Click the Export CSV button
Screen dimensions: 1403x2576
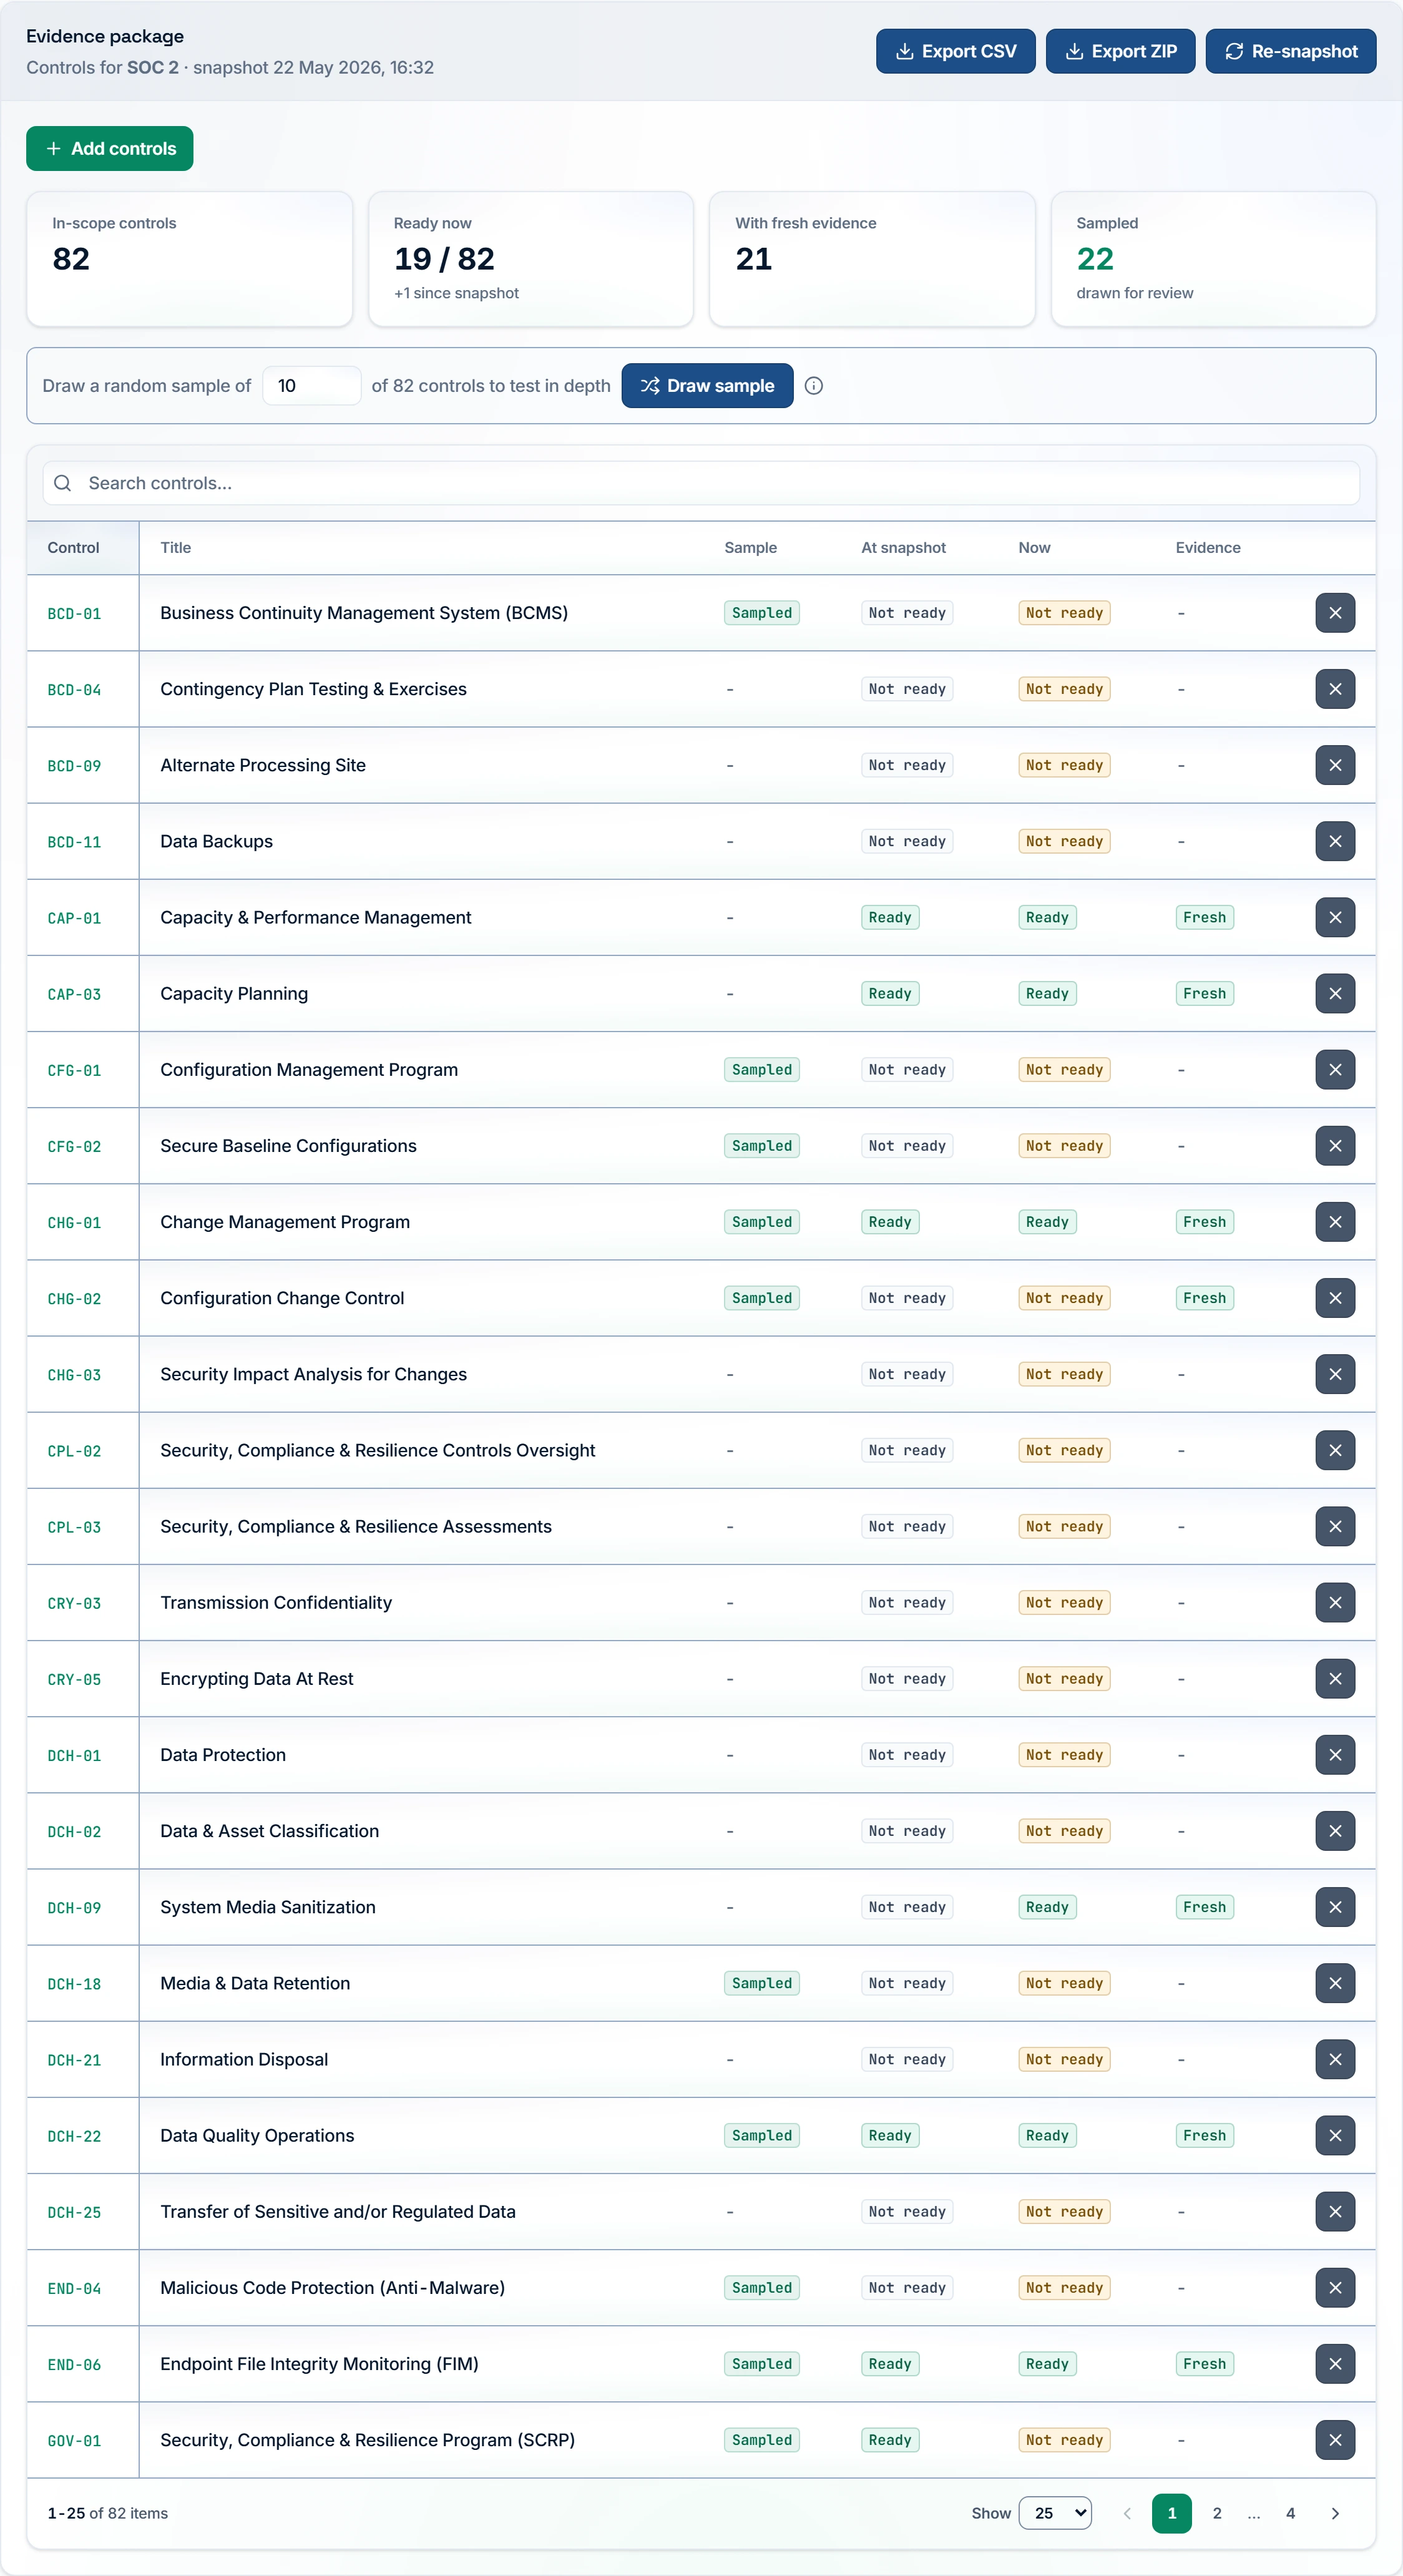point(956,51)
